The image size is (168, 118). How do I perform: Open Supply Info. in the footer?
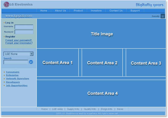(x=73, y=109)
